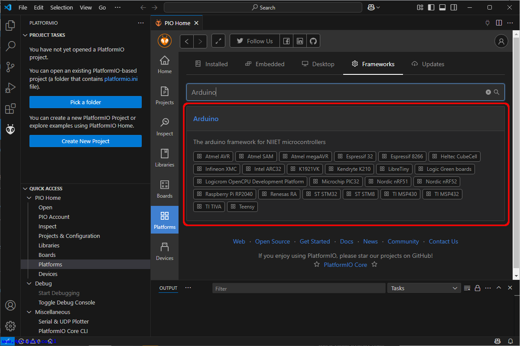Open the Copilot chat dropdown in the title bar
Screen dimensions: 520x346
374,7
